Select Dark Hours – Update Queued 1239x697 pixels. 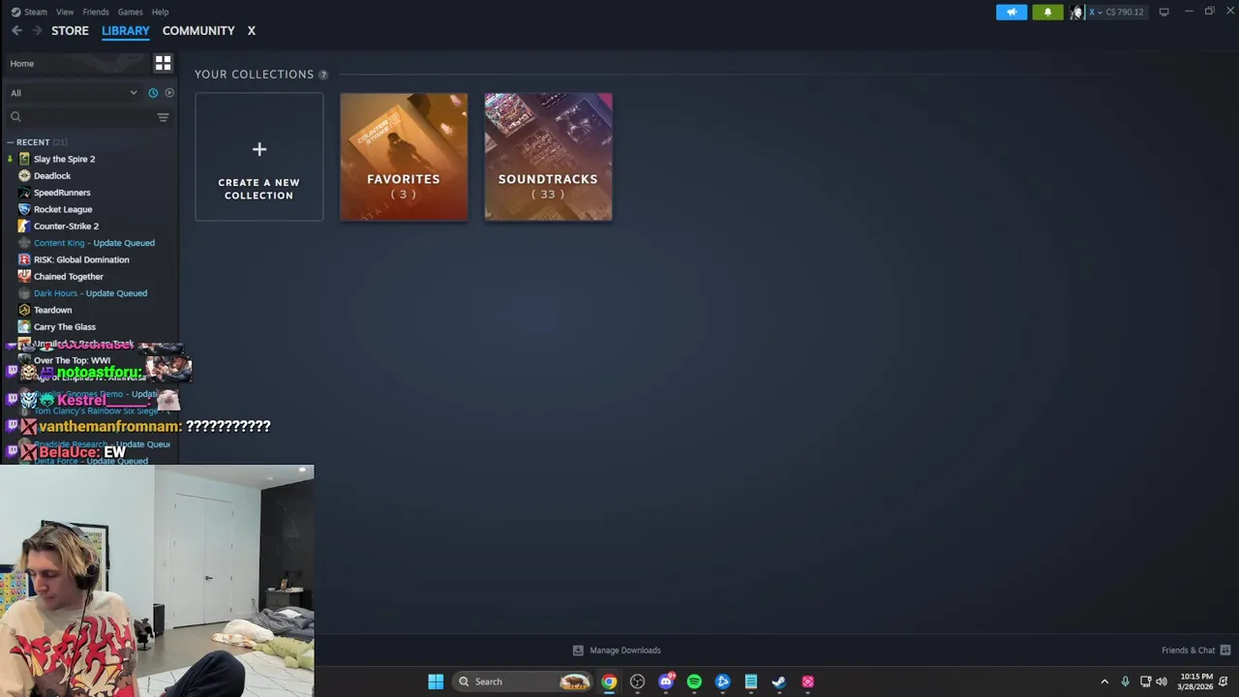click(90, 293)
